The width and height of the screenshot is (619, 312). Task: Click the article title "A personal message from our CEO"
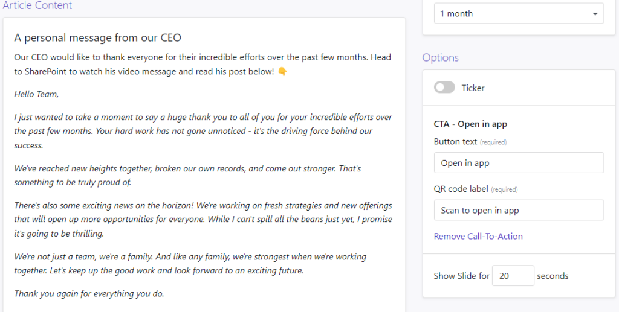point(97,38)
